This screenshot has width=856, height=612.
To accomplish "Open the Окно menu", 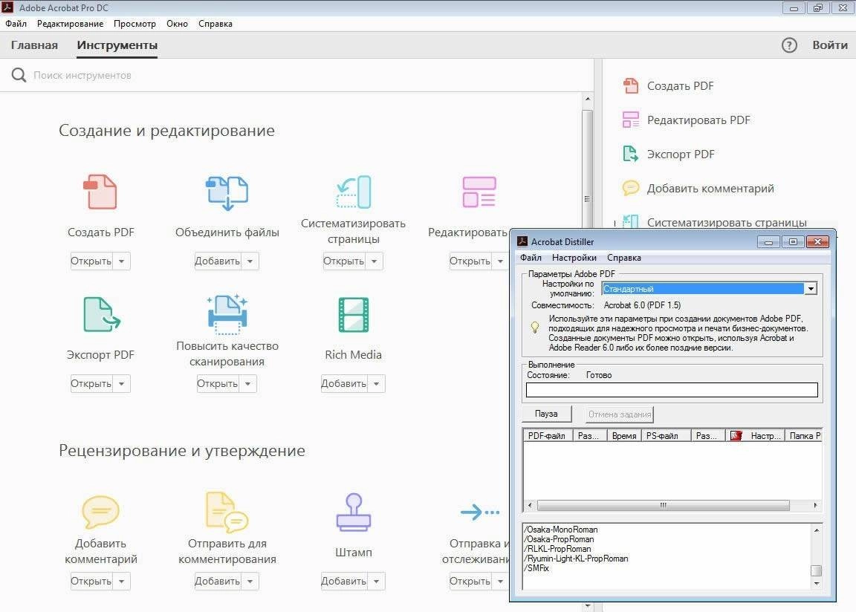I will (x=177, y=24).
